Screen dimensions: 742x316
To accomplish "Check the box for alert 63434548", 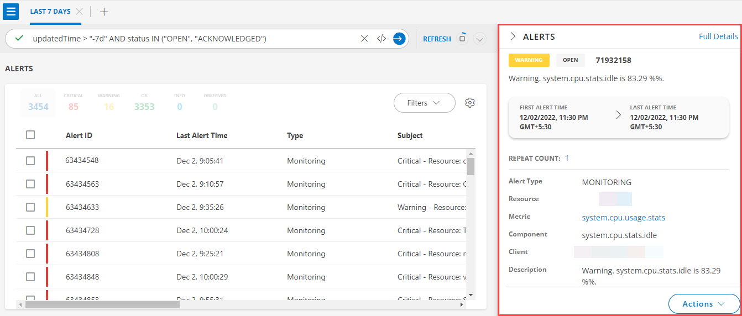I will pyautogui.click(x=30, y=161).
